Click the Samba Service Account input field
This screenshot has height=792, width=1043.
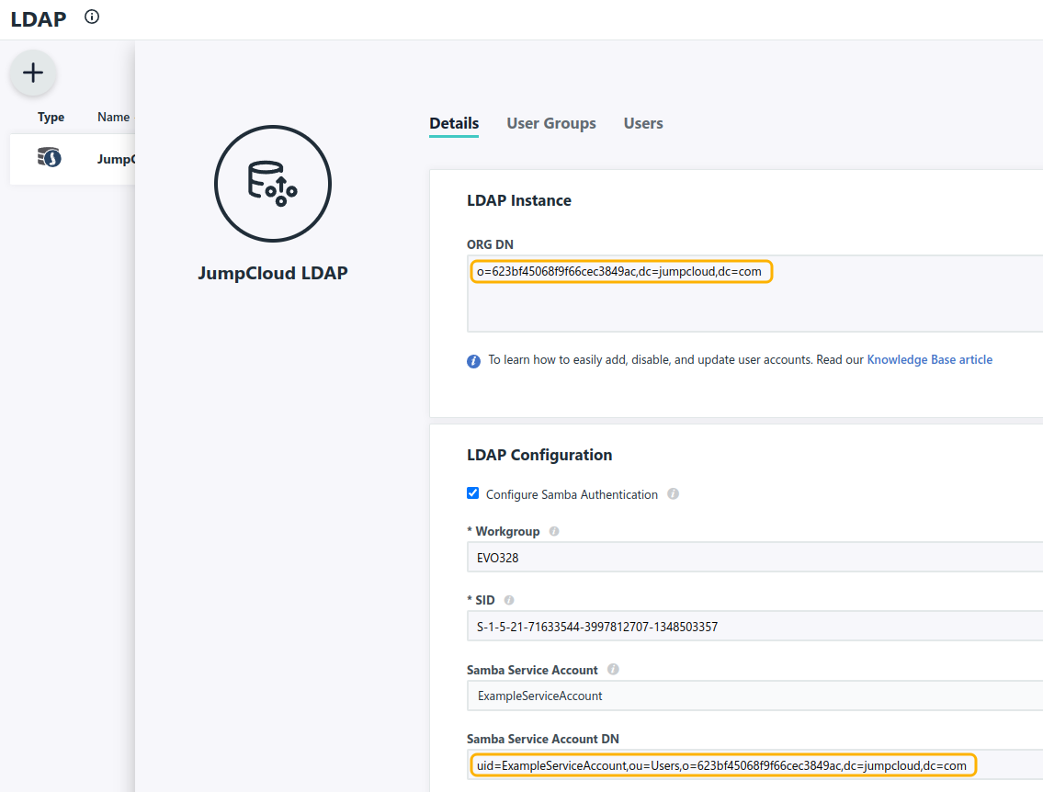point(755,696)
